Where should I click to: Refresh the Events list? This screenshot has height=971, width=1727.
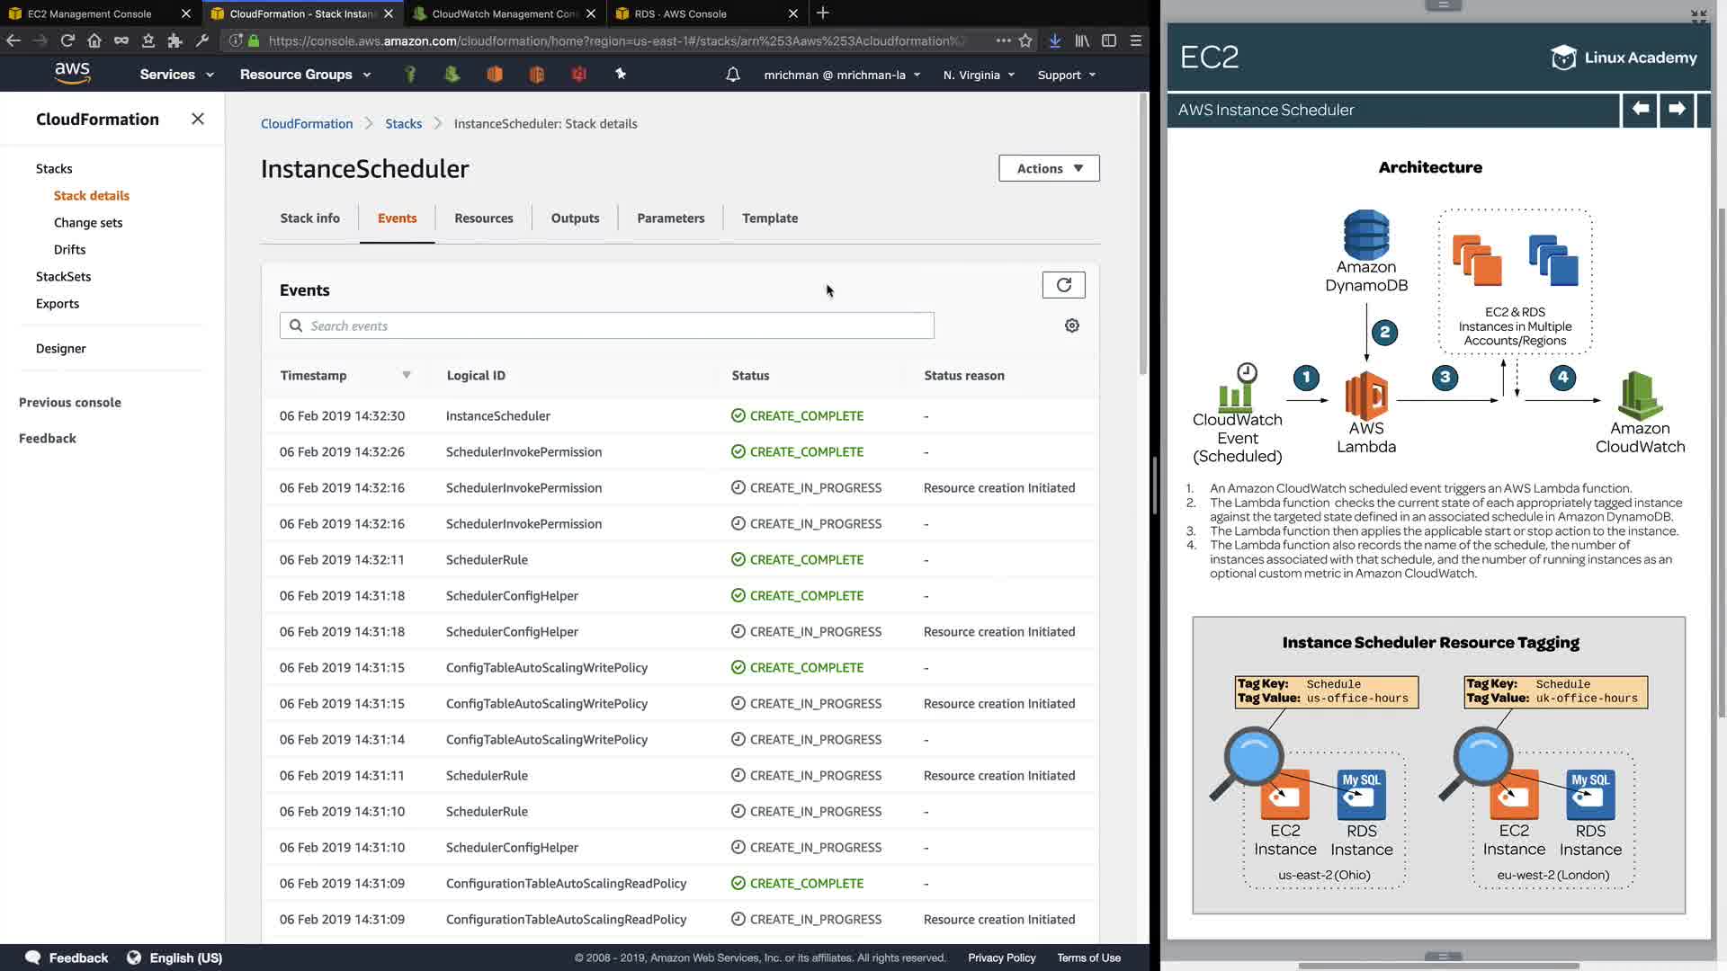click(x=1063, y=285)
